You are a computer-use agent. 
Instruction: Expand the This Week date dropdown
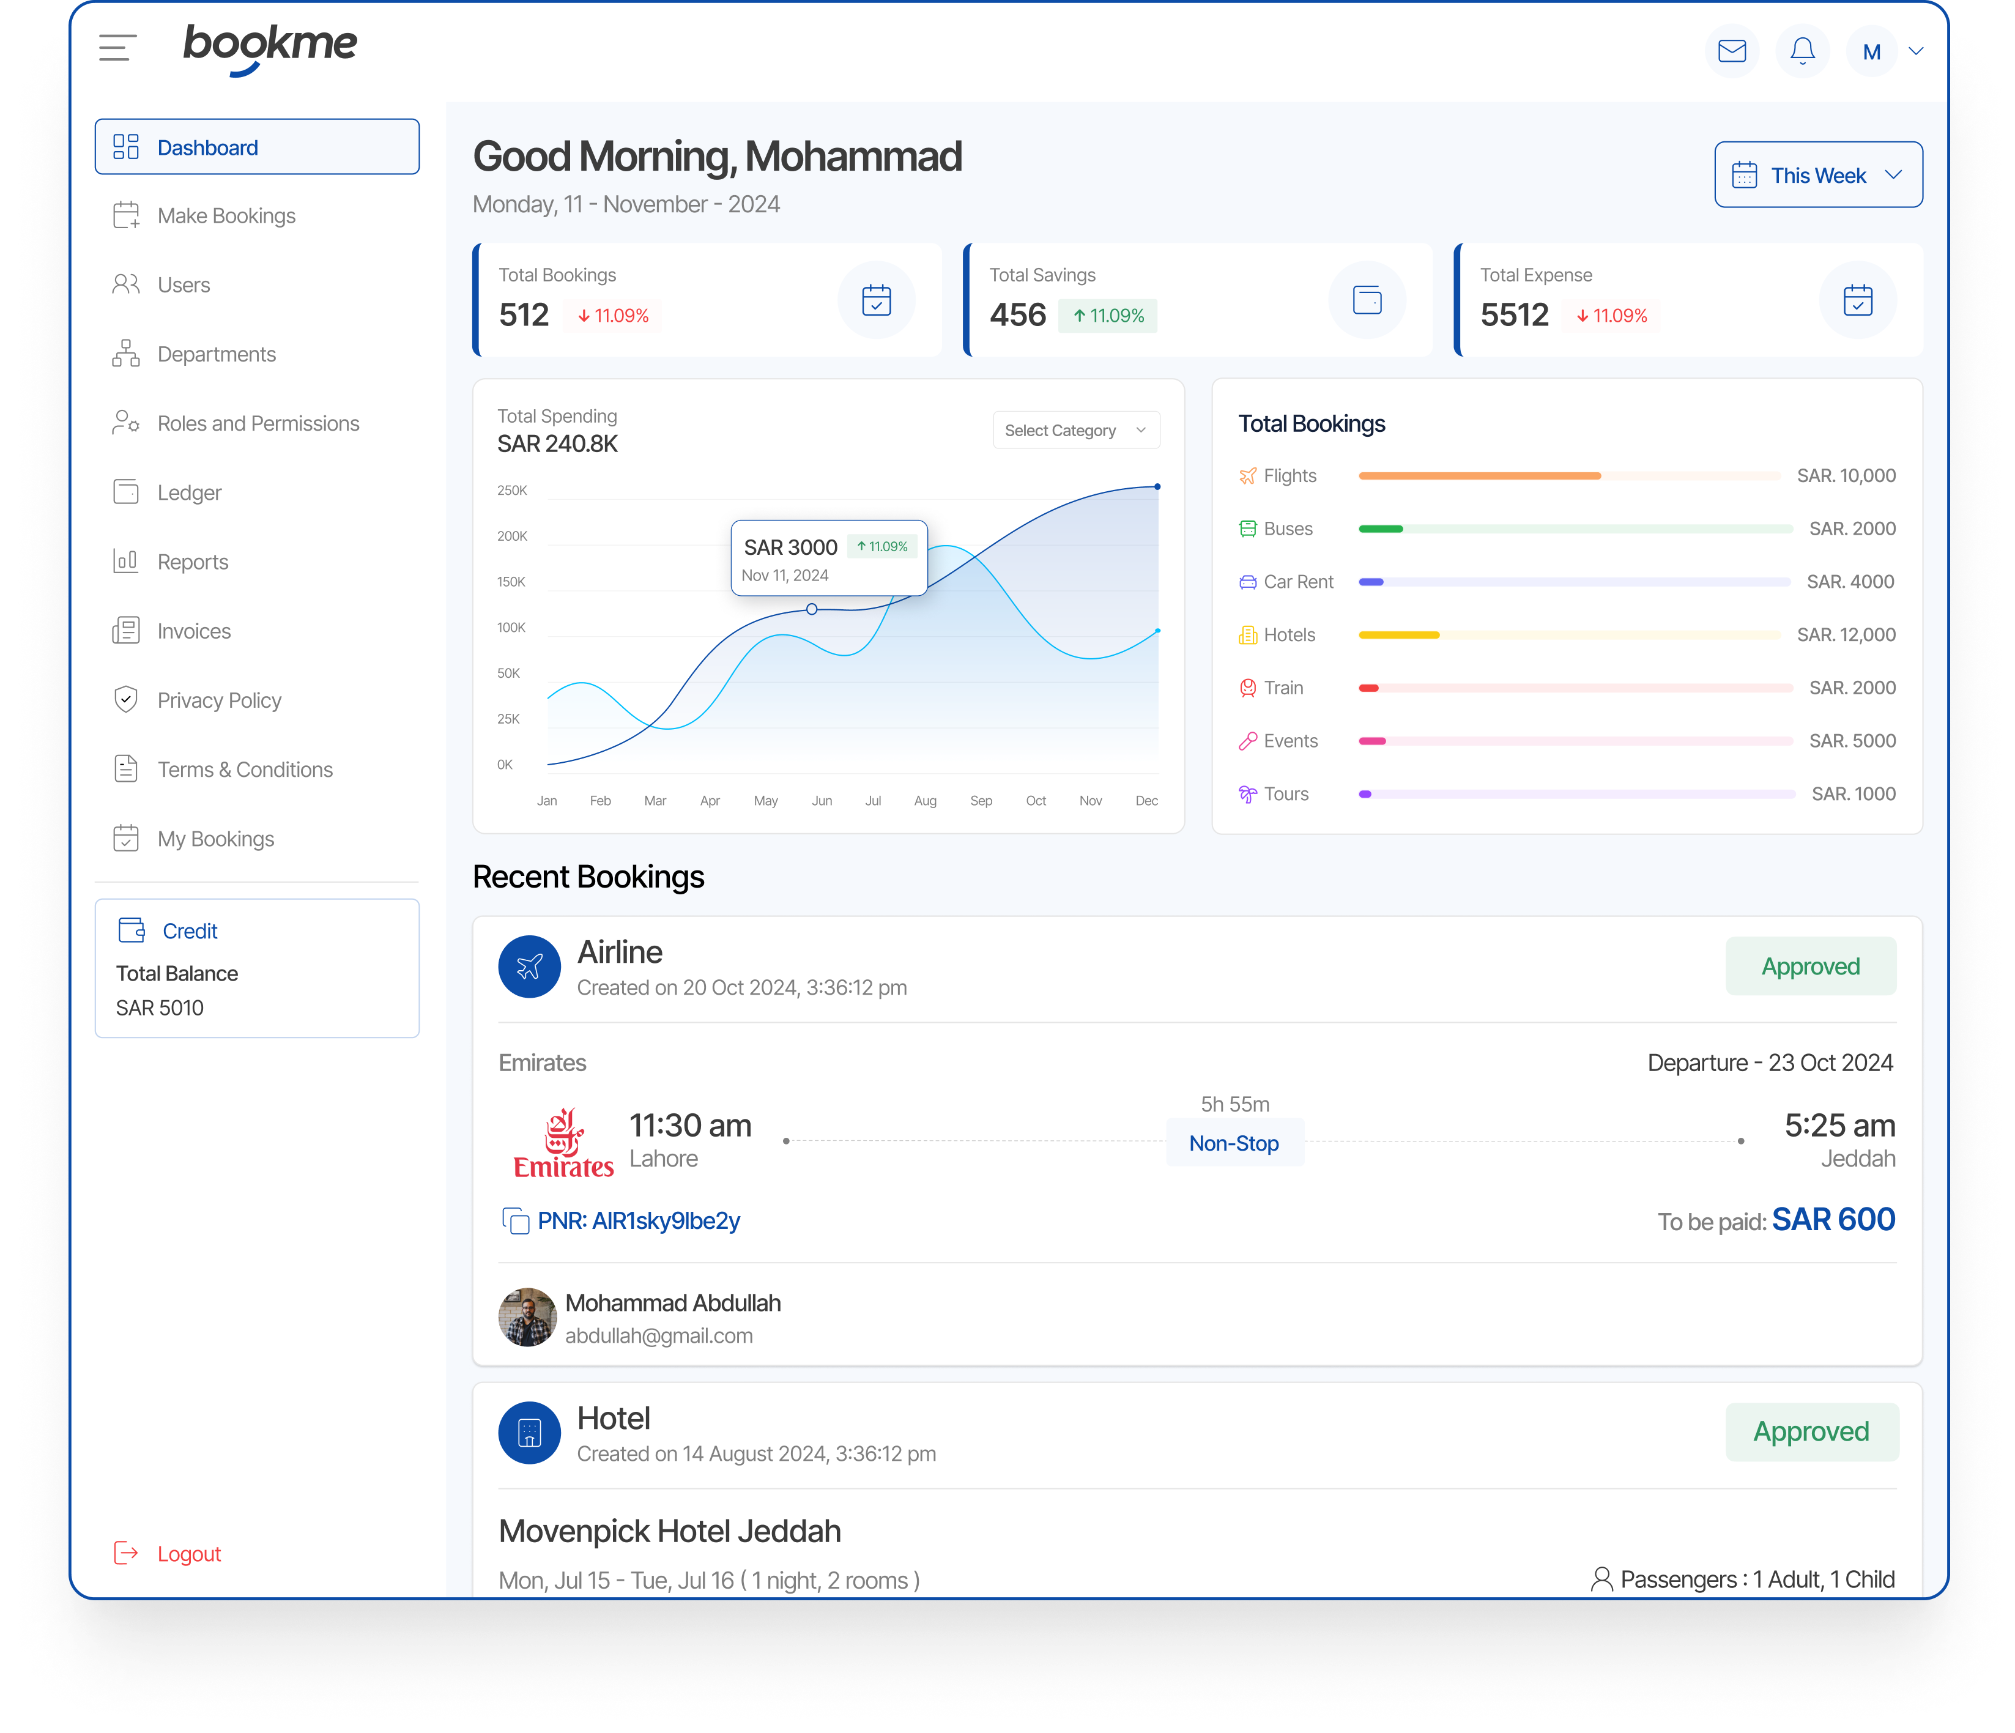coord(1817,175)
